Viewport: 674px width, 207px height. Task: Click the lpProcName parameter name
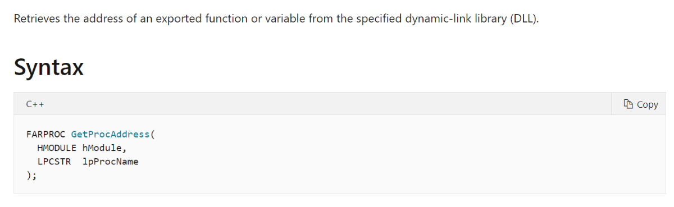(x=110, y=162)
